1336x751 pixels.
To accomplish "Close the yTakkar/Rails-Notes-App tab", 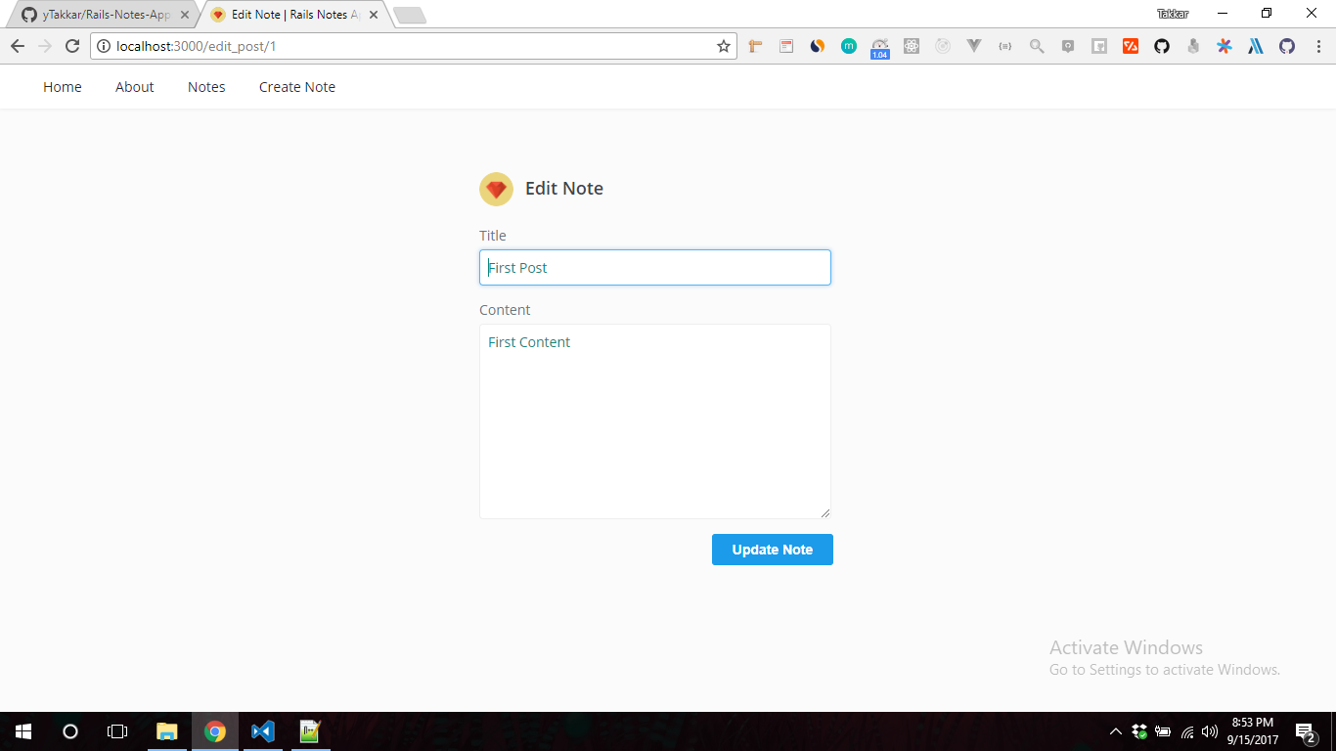I will [185, 15].
